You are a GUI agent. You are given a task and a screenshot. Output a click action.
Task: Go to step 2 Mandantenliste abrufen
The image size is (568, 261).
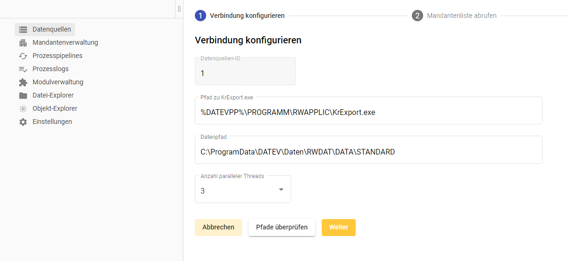tap(454, 16)
